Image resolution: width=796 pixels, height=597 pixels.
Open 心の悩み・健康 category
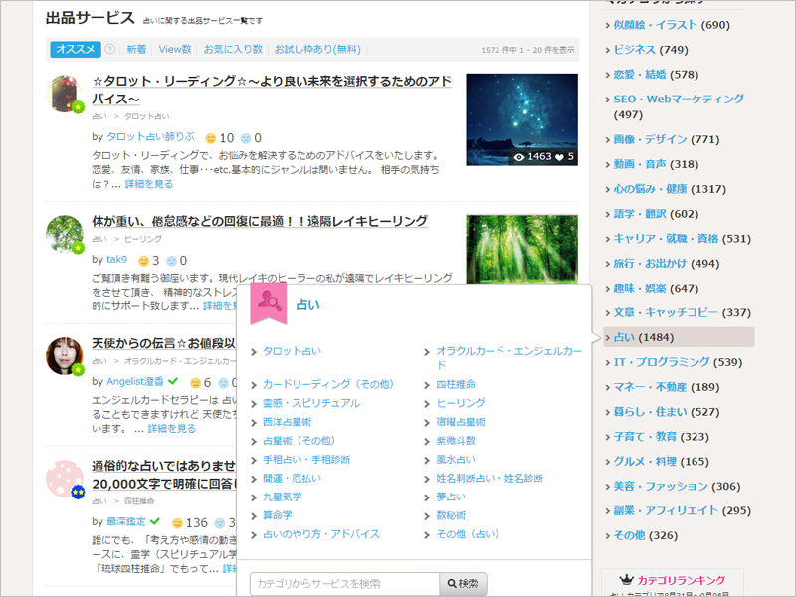point(651,189)
